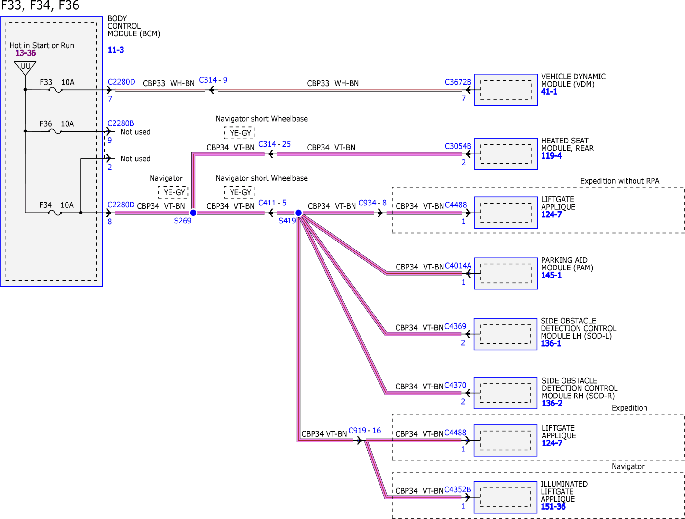This screenshot has height=519, width=685.
Task: Click inline connector C314 - 25
Action: click(x=274, y=144)
